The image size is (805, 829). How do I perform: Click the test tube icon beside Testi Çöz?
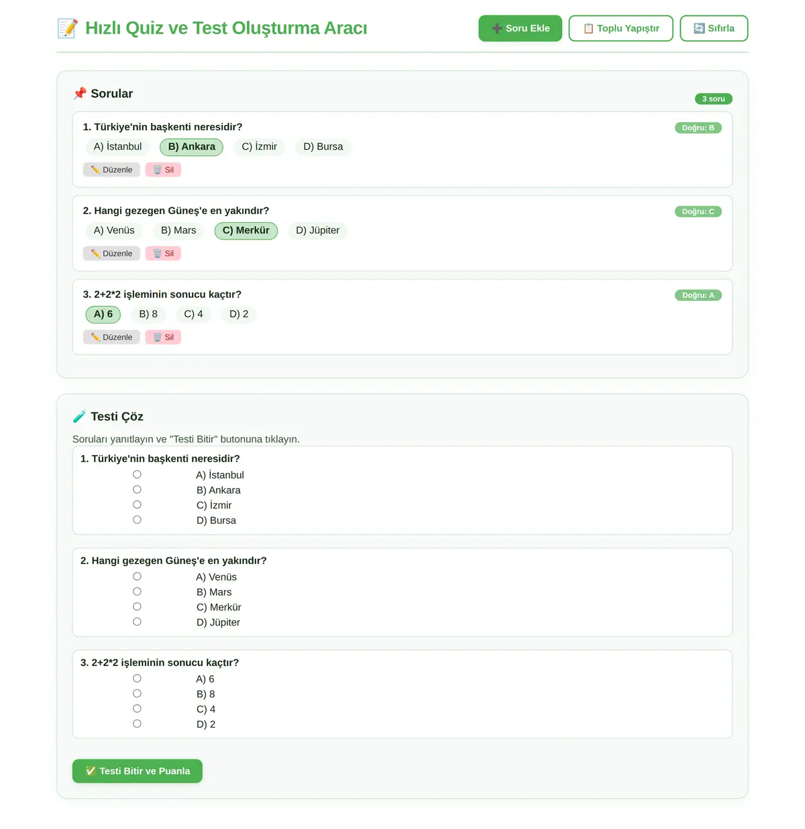(x=80, y=416)
